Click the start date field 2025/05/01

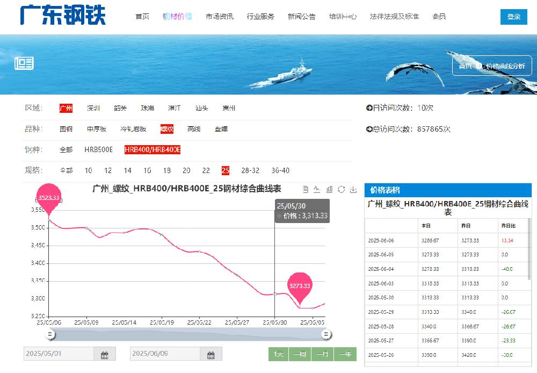(59, 354)
